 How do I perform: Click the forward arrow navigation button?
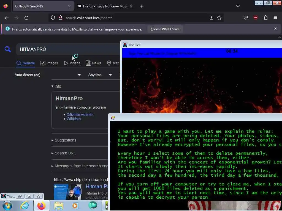point(17,18)
